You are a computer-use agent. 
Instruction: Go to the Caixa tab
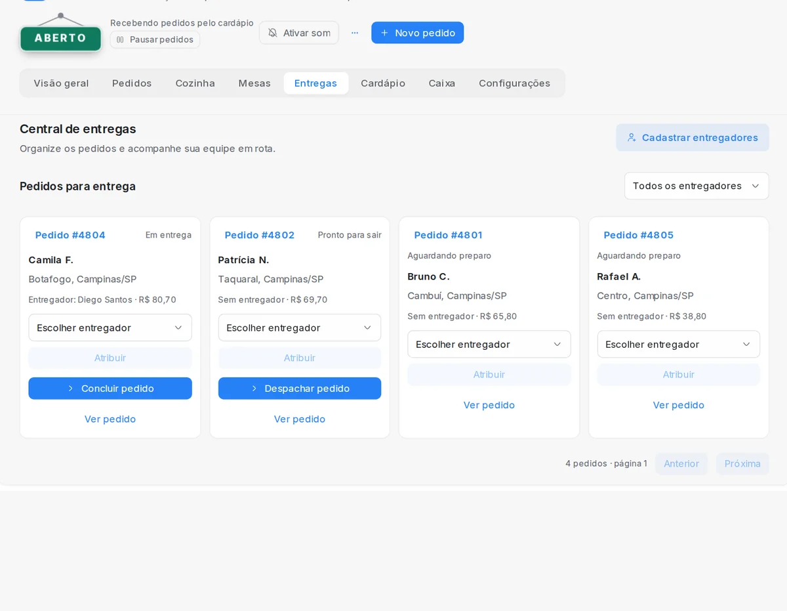coord(442,83)
